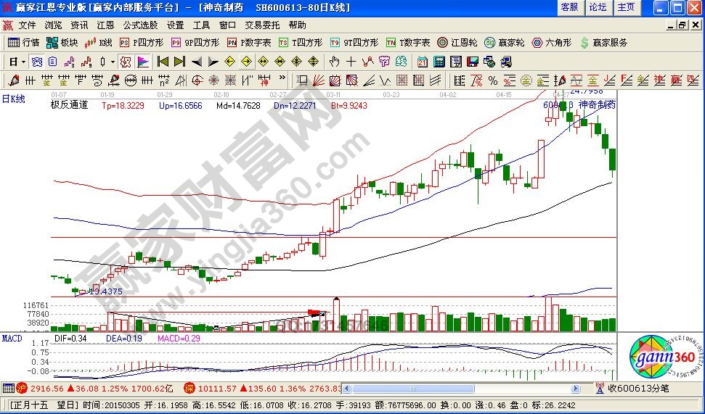This screenshot has width=705, height=414.
Task: Select the hand pan tool
Action: 335,62
